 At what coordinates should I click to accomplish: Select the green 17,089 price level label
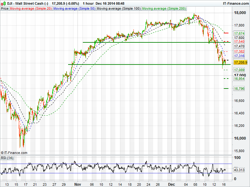239,70
